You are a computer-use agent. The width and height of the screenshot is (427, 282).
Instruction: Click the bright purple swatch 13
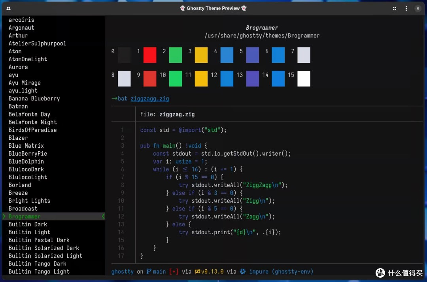pyautogui.click(x=252, y=79)
